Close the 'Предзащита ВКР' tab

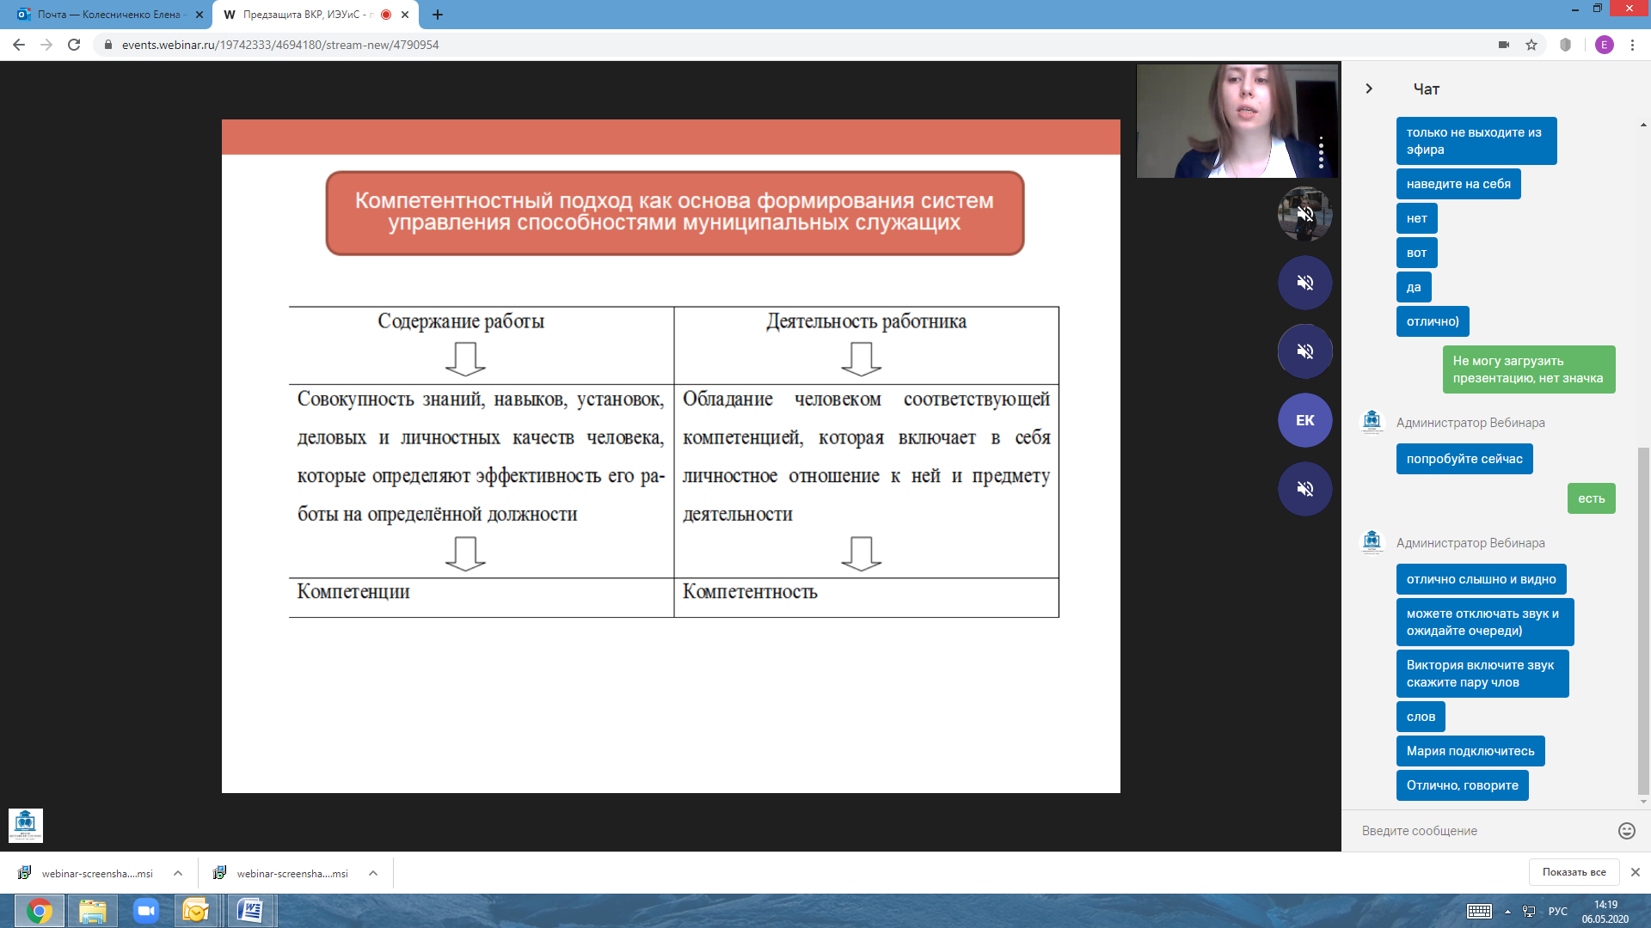pyautogui.click(x=405, y=15)
